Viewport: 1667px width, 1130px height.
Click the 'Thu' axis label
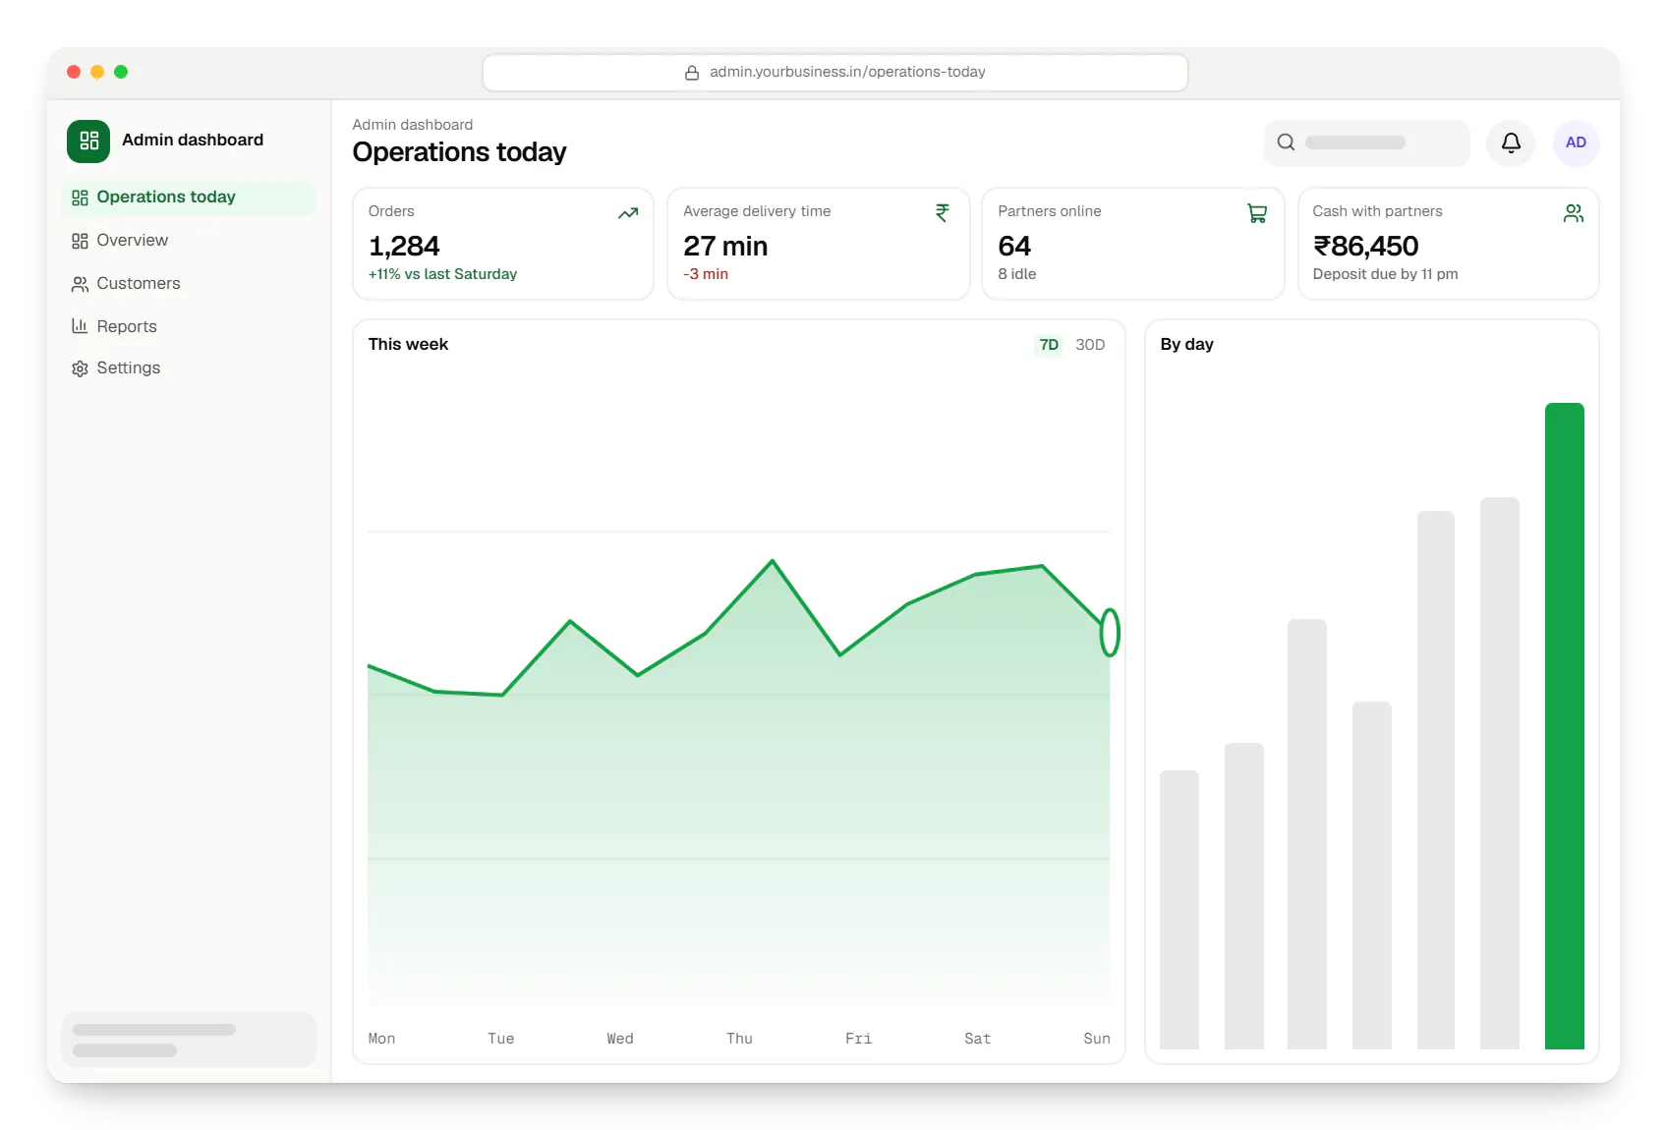click(739, 1039)
